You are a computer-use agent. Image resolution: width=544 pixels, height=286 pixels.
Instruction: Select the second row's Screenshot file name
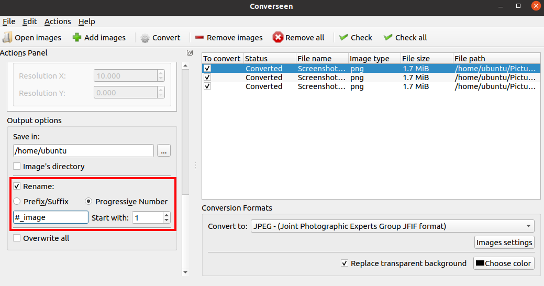pyautogui.click(x=321, y=78)
